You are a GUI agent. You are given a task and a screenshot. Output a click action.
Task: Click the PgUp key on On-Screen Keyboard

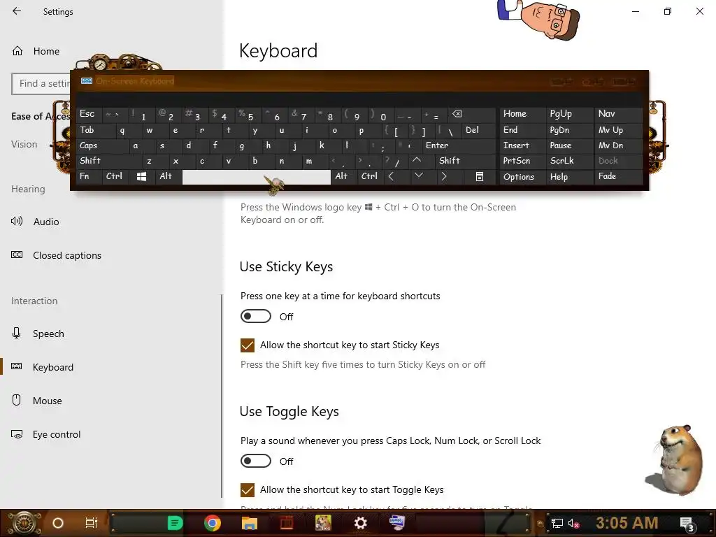(571, 114)
